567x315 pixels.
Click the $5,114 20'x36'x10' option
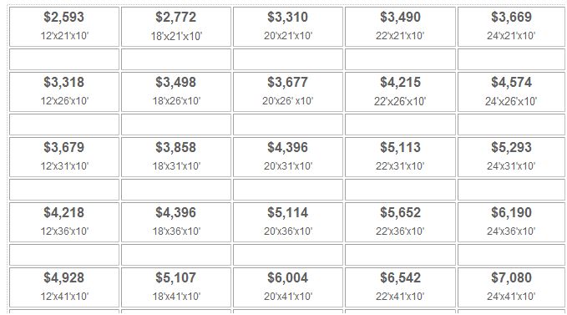(288, 222)
